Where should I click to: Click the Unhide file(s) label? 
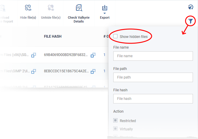point(51,17)
